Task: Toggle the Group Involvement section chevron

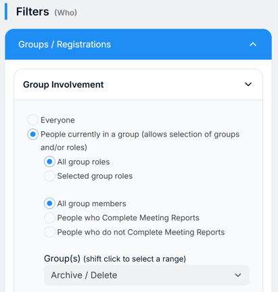Action: (248, 84)
